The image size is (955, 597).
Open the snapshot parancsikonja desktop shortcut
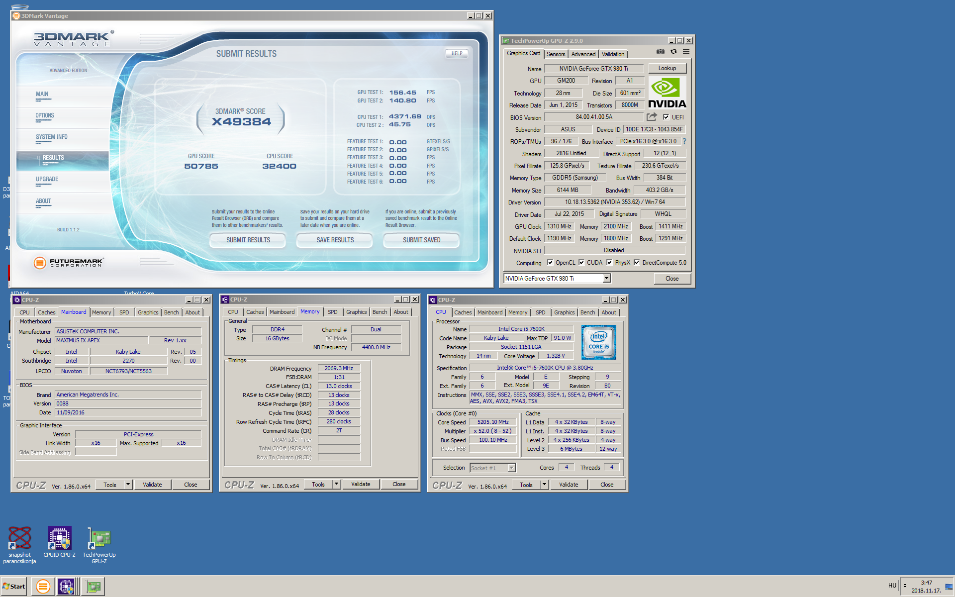[19, 545]
